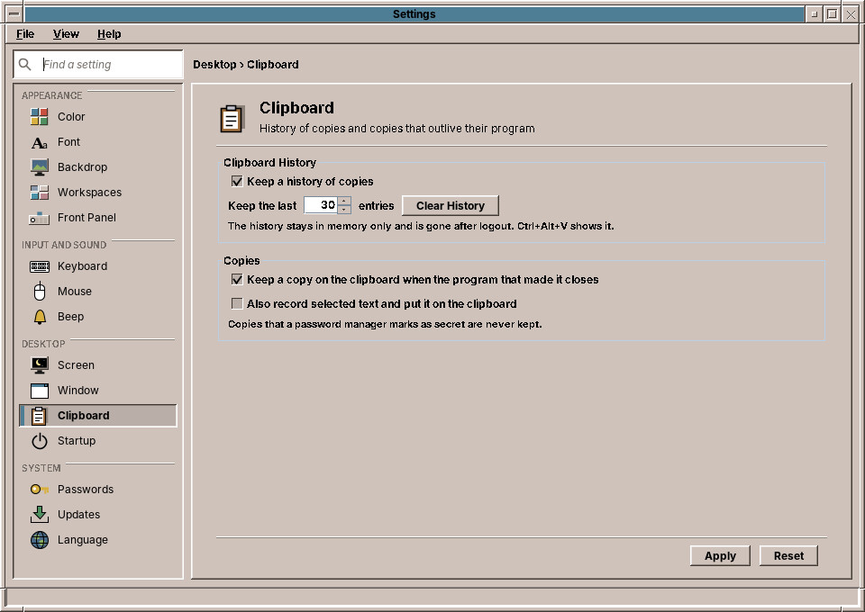The width and height of the screenshot is (865, 612).
Task: Click the Clipboard icon in the sidebar
Action: click(x=39, y=416)
